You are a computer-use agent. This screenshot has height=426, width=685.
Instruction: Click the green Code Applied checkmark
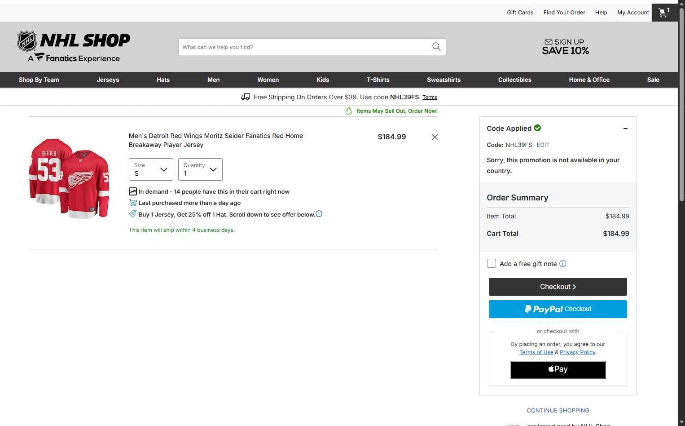point(538,128)
